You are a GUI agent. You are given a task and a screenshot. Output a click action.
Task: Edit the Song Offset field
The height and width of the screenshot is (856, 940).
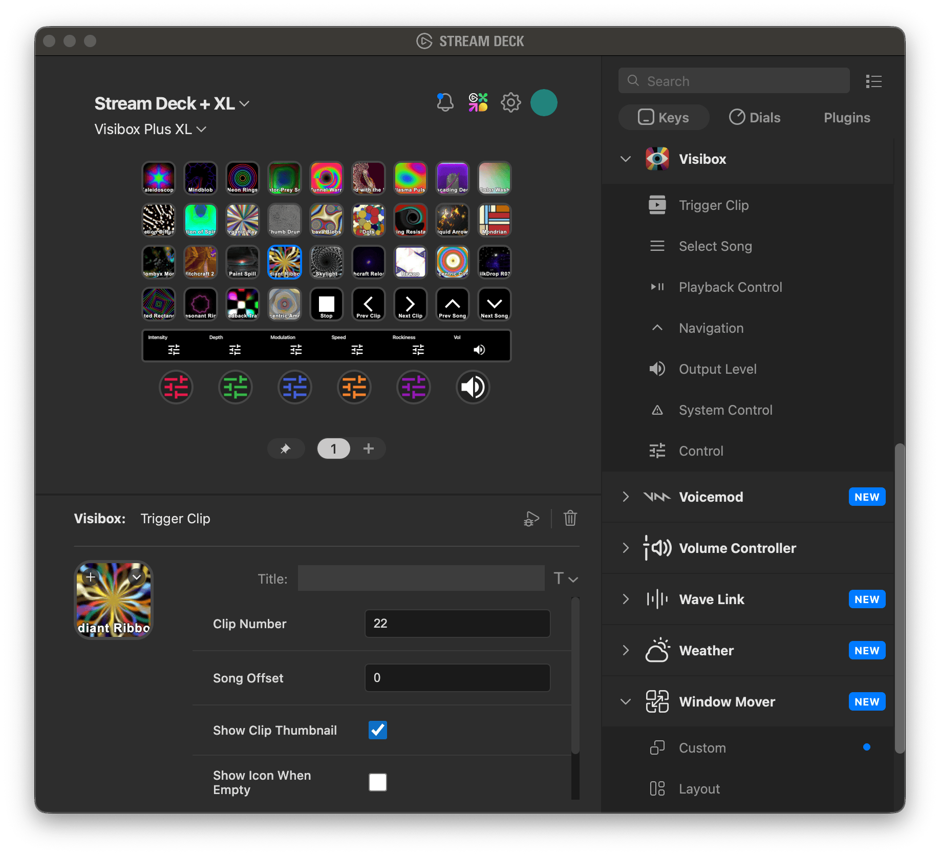[457, 678]
